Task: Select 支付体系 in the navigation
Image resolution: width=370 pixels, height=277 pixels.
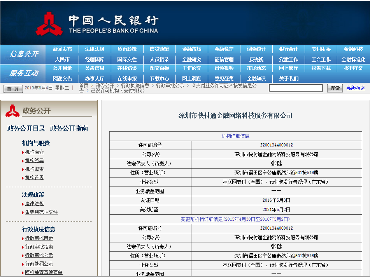Action: [321, 49]
